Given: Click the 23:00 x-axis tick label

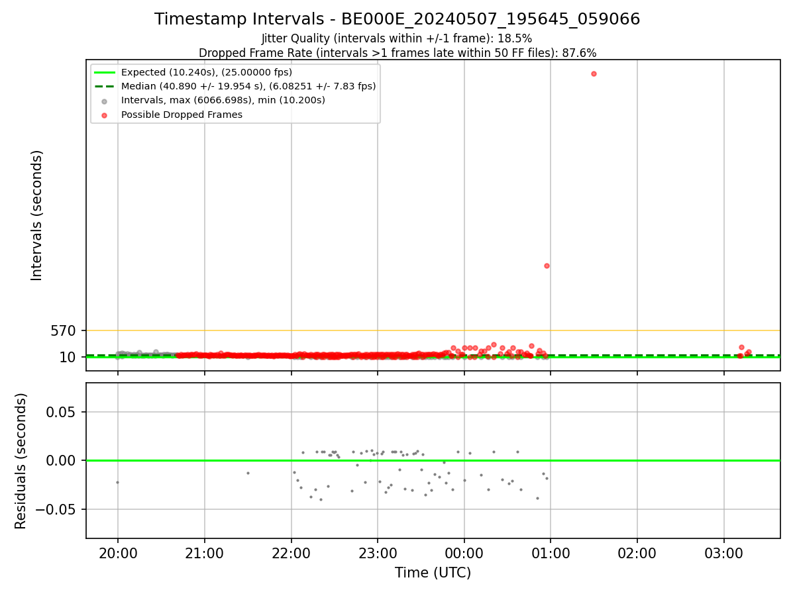Looking at the screenshot, I should (x=378, y=553).
